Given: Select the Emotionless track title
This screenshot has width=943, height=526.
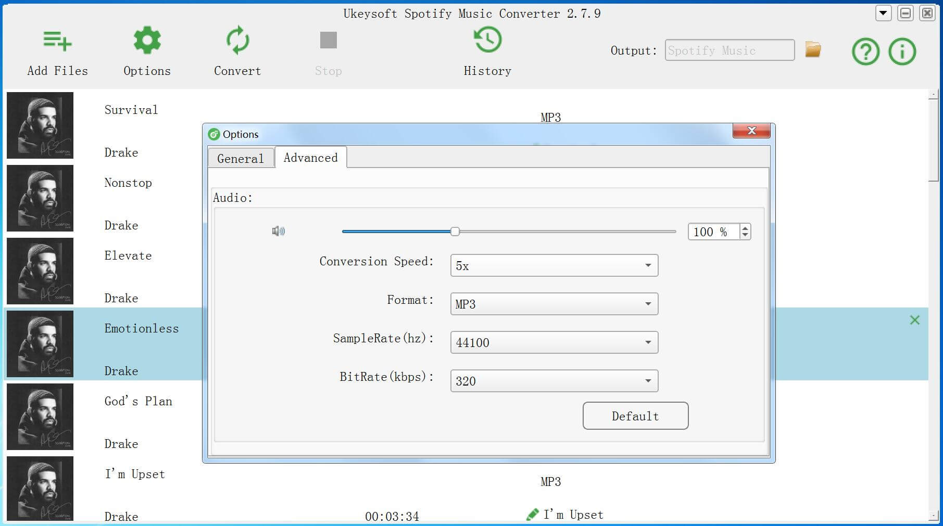Looking at the screenshot, I should (142, 328).
